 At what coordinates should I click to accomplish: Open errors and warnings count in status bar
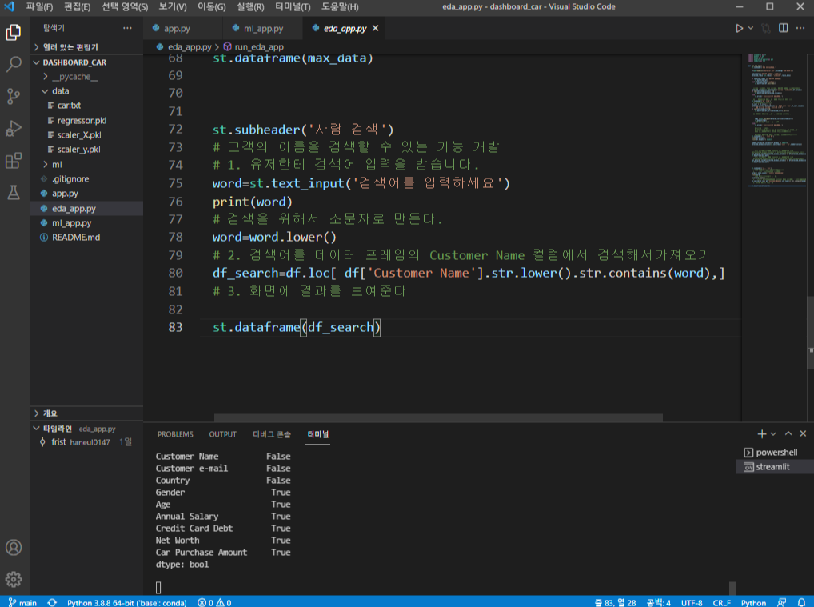pos(214,602)
